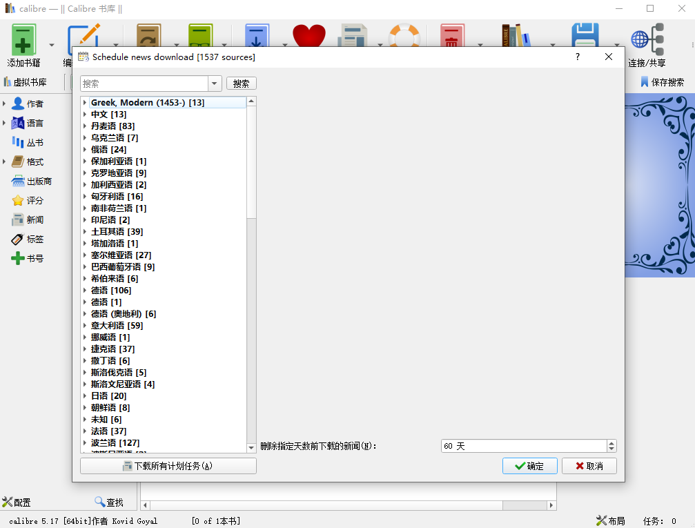The width and height of the screenshot is (695, 528).
Task: Expand the Greek, Modern (1453-) group
Action: coord(85,102)
